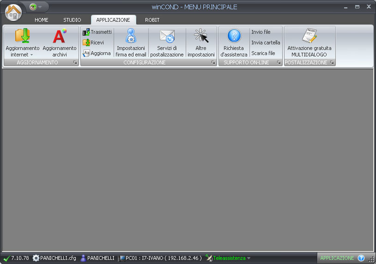Open the SUPPORTO ON-LINE group dialog launcher
Image resolution: width=376 pixels, height=264 pixels.
click(x=279, y=62)
